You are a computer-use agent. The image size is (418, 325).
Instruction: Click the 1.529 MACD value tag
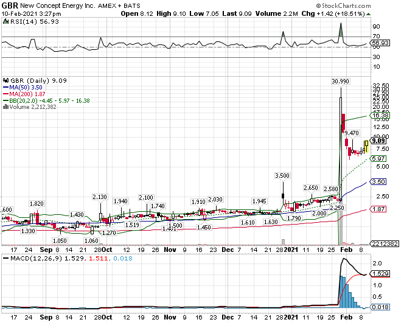tap(380, 273)
